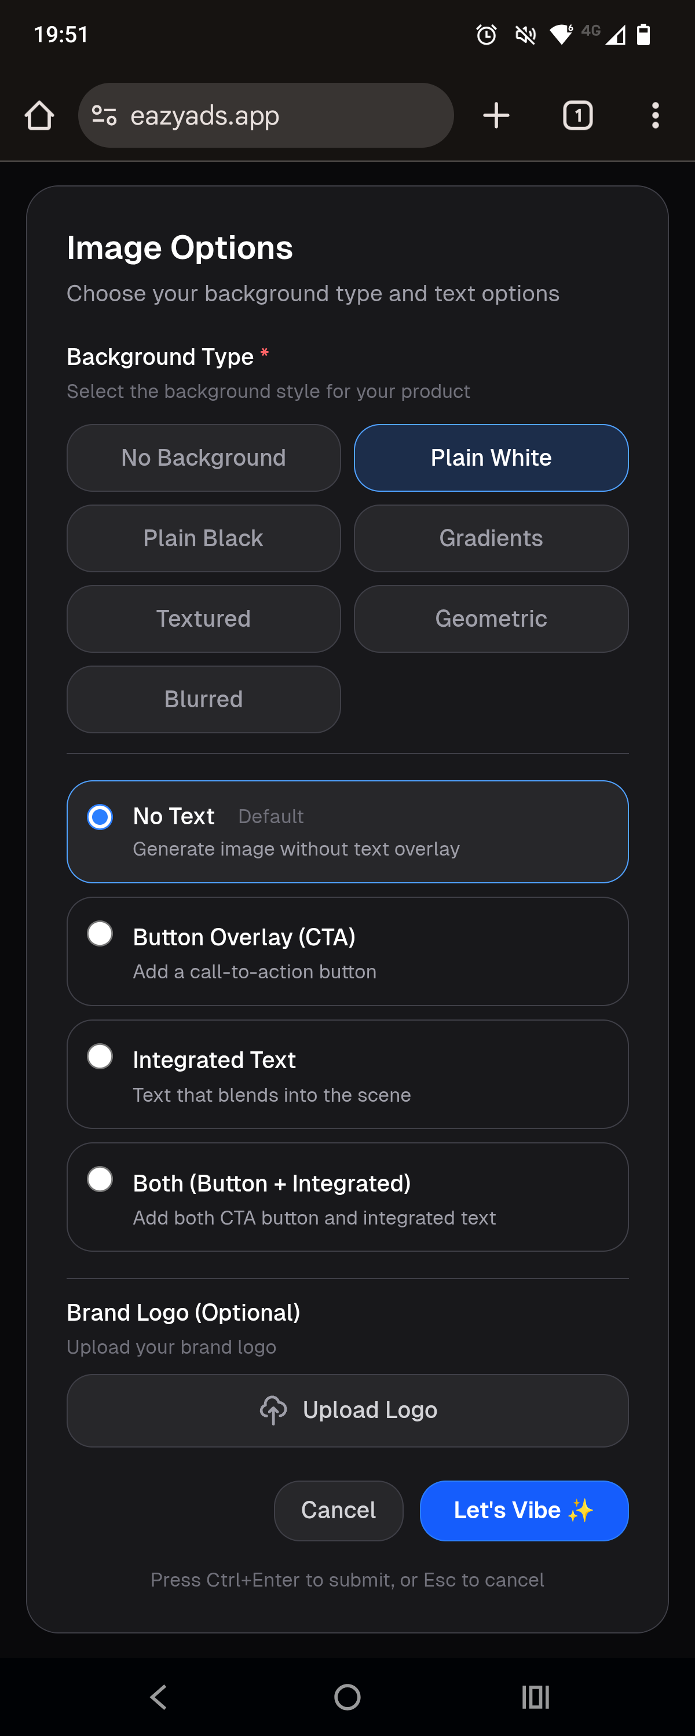Viewport: 695px width, 1736px height.
Task: Tap the eazyads.app address bar
Action: point(267,115)
